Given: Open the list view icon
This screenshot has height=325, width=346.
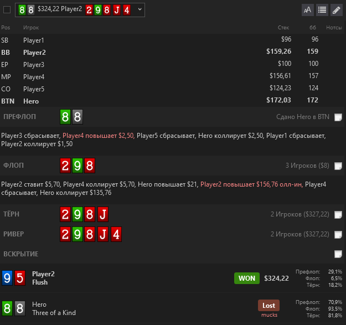Looking at the screenshot, I should tap(322, 10).
